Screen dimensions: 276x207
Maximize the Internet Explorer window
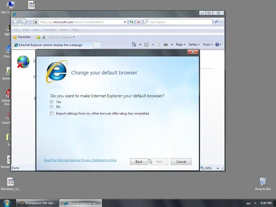(209, 13)
